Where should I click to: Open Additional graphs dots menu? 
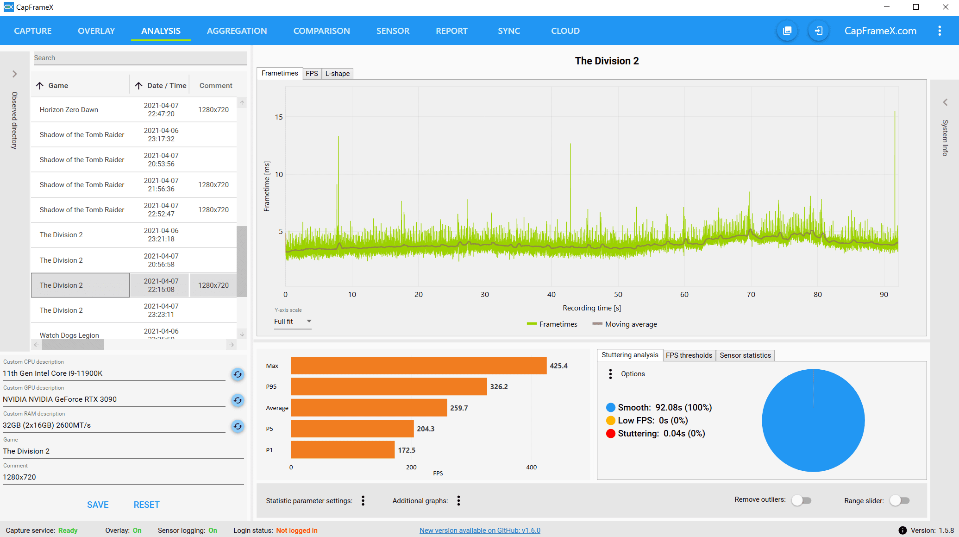pos(458,500)
